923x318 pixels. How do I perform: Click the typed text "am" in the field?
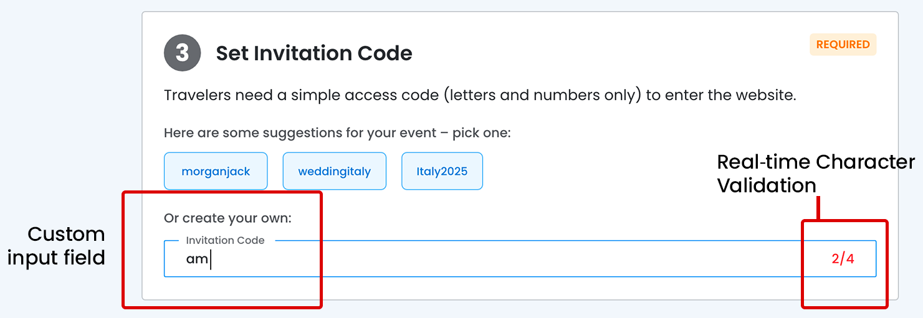point(197,259)
